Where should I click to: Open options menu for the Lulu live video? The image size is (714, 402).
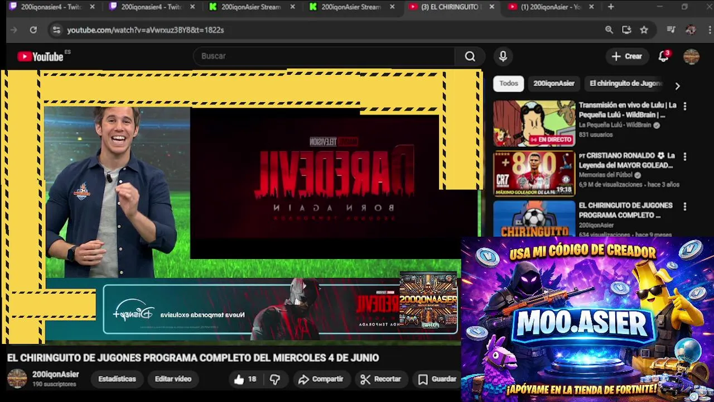(685, 106)
